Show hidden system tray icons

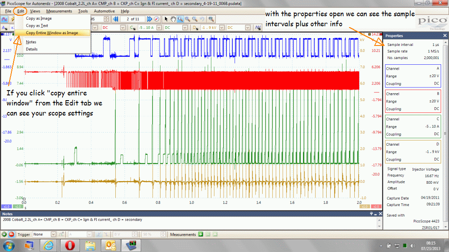(381, 246)
